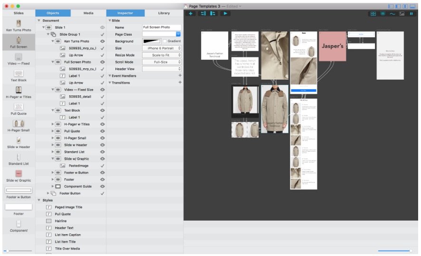Screen dimensions: 421x256
Task: Toggle visibility eye for Ken Turns Photo
Action: click(102, 41)
